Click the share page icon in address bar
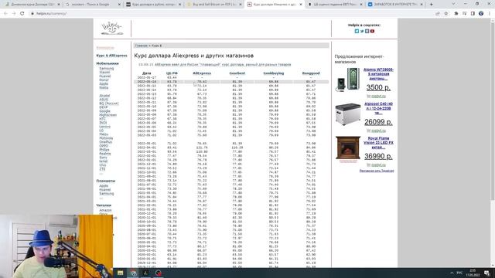The height and width of the screenshot is (278, 495). (438, 14)
